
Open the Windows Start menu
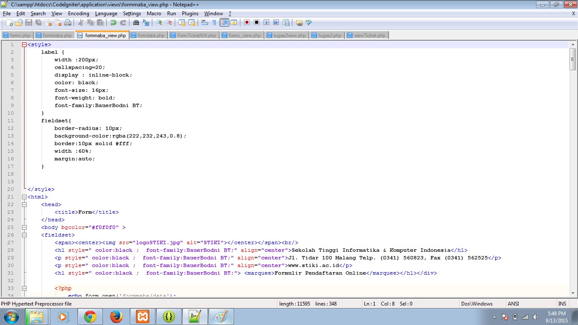(x=11, y=316)
